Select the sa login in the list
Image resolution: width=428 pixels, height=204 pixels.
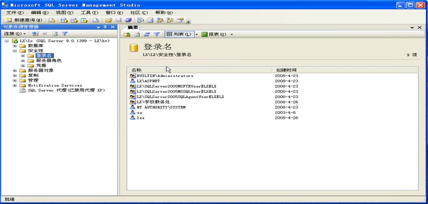(x=139, y=112)
